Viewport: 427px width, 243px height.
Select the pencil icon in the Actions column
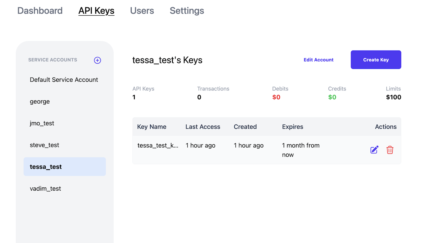pyautogui.click(x=374, y=150)
